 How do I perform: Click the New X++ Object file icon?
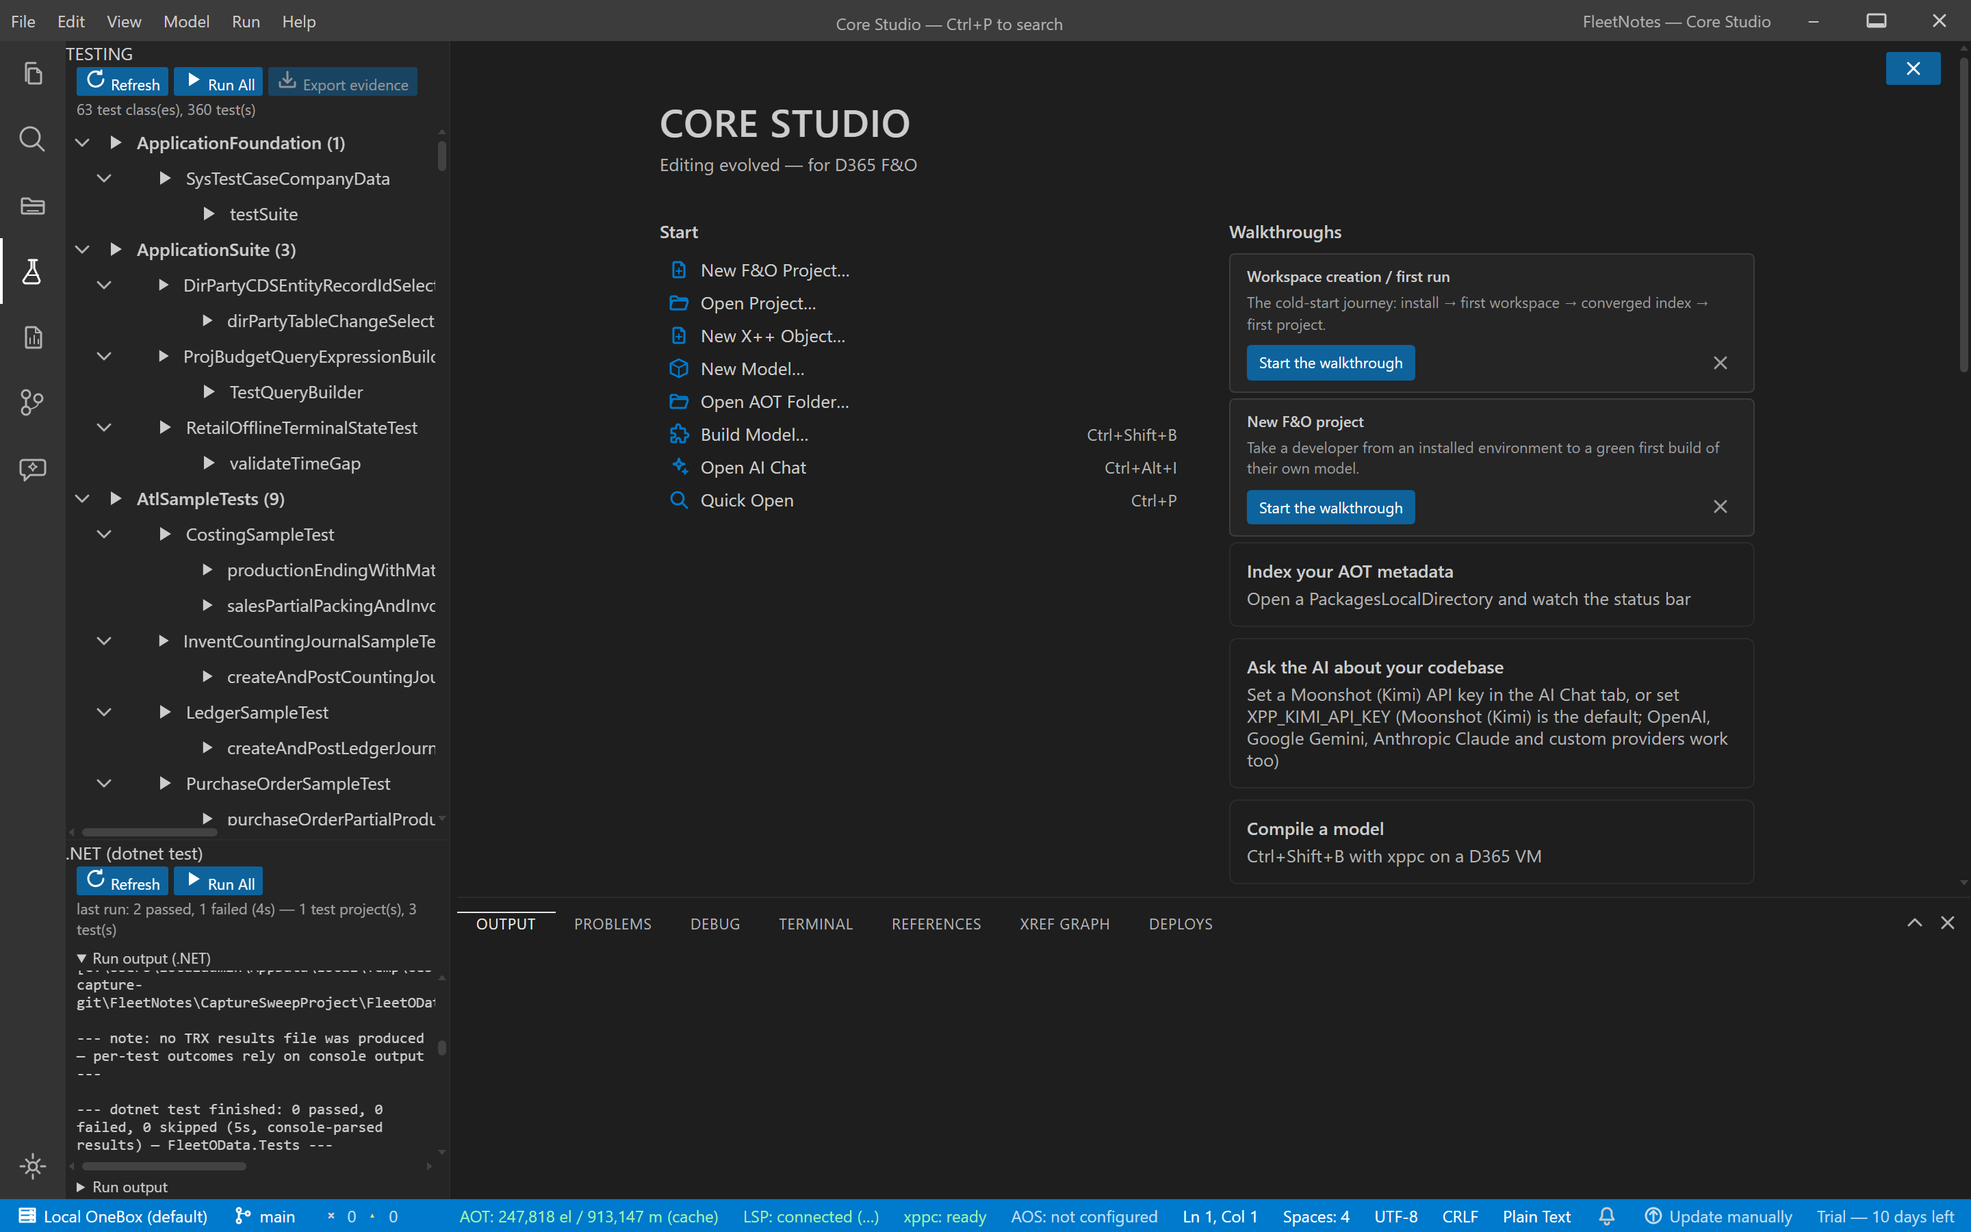[678, 335]
